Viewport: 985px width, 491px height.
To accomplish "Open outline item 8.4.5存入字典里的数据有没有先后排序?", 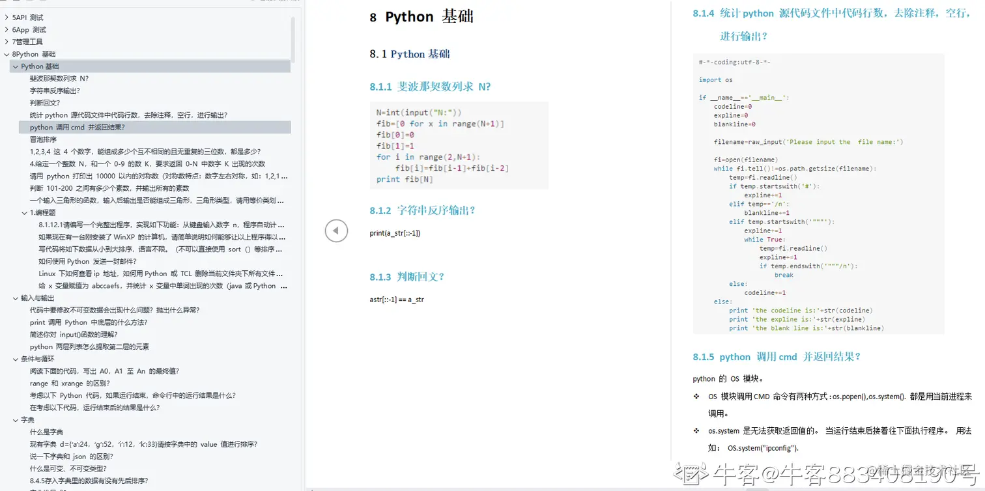I will pyautogui.click(x=89, y=481).
